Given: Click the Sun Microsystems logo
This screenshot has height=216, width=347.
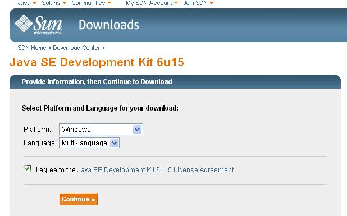Looking at the screenshot, I should coord(39,25).
